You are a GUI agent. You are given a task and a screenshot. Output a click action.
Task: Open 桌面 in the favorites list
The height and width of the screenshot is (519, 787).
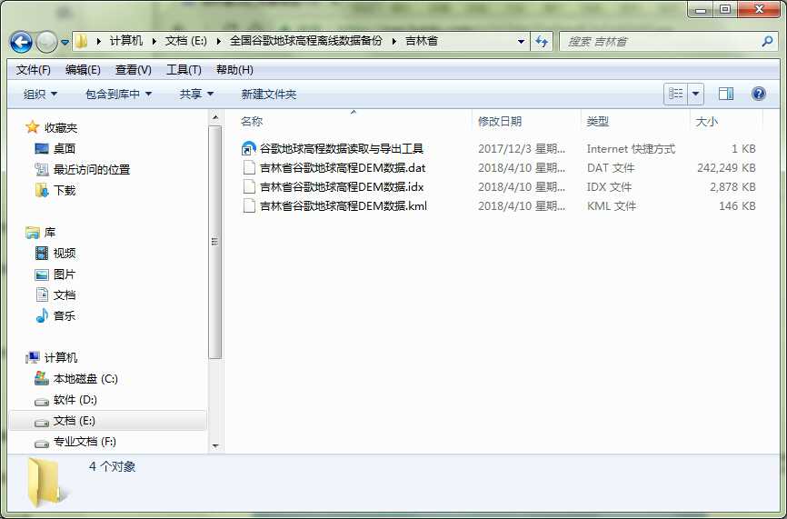click(x=65, y=148)
